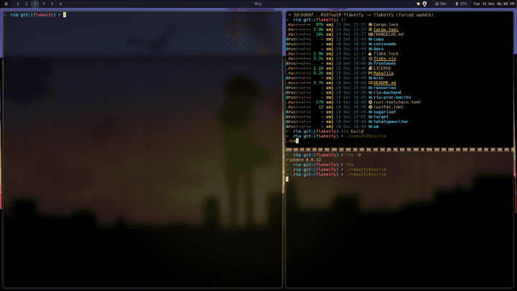Screen dimensions: 517x291
Task: Click the flake.lock file name
Action: coord(386,53)
